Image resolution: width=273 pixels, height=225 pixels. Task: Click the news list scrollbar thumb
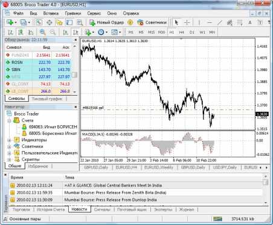tap(266, 182)
